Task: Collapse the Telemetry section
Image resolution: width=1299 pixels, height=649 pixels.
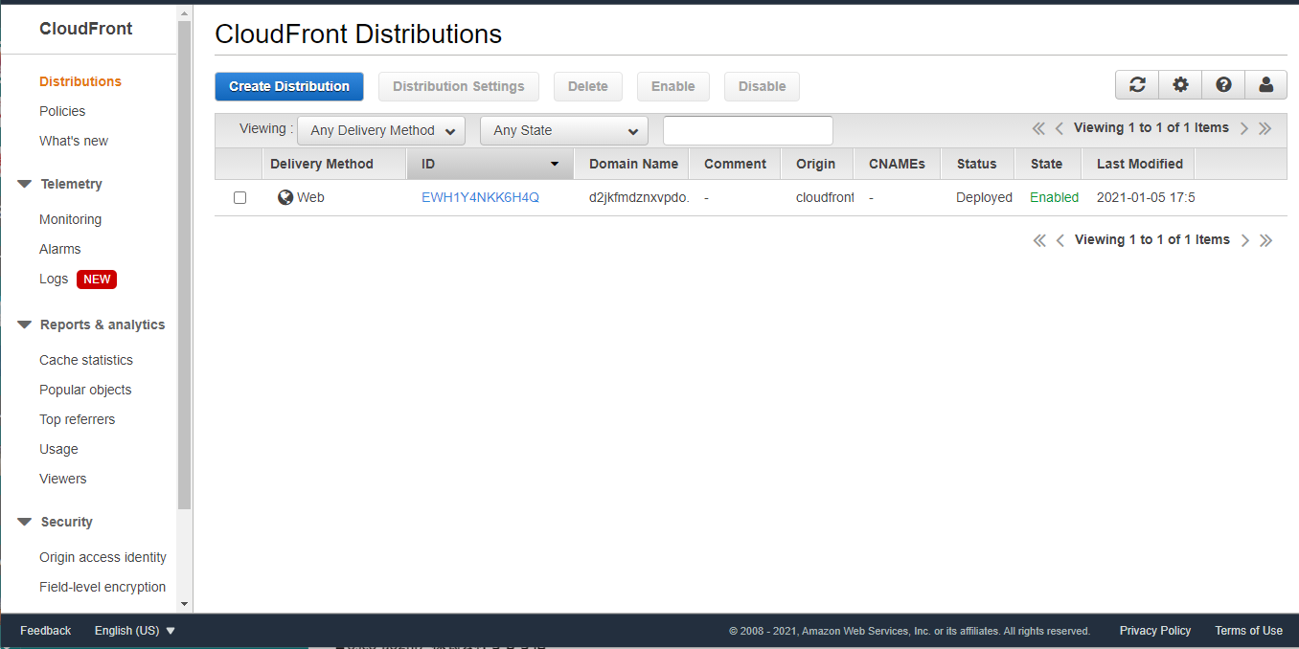Action: (x=25, y=184)
